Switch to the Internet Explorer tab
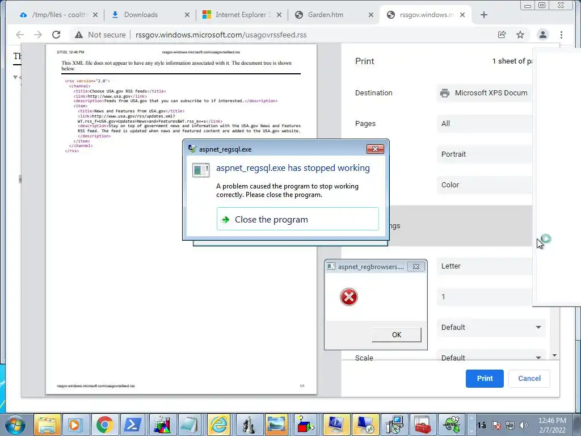This screenshot has width=581, height=436. [241, 15]
